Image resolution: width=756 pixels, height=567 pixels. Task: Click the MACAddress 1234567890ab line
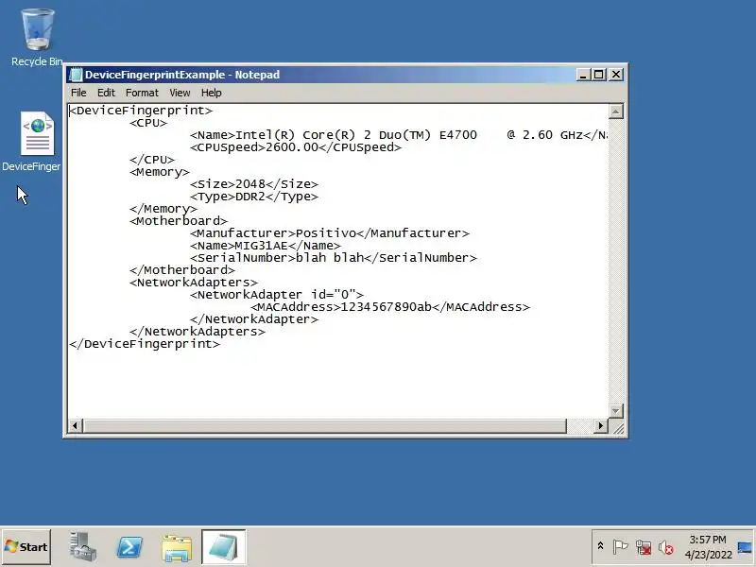coord(390,307)
